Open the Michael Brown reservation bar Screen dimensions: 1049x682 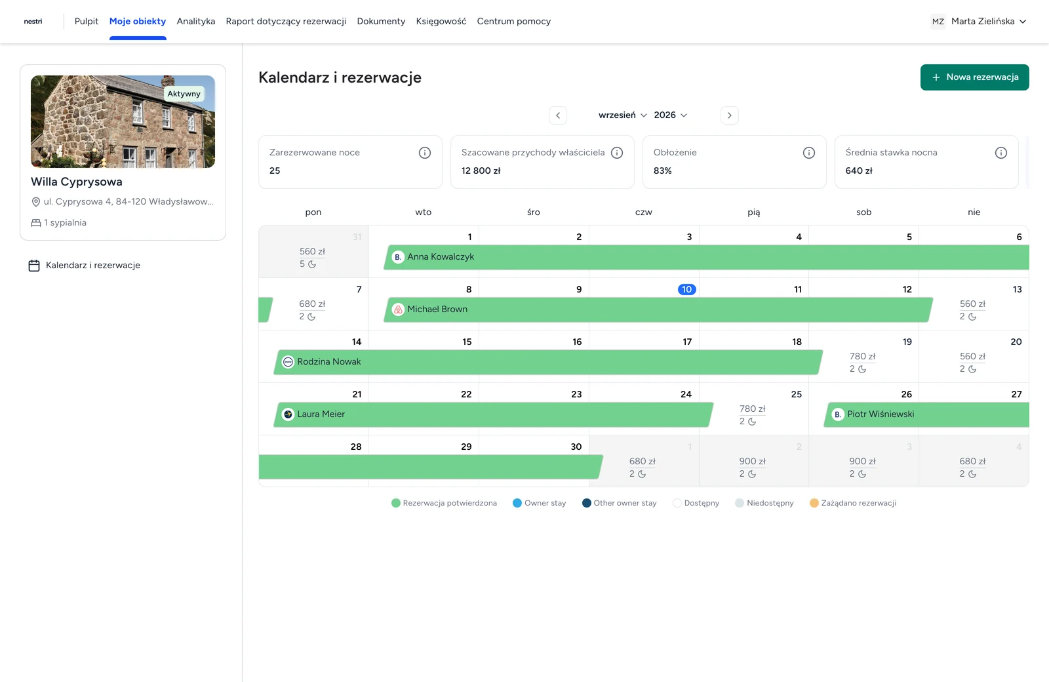(x=658, y=310)
